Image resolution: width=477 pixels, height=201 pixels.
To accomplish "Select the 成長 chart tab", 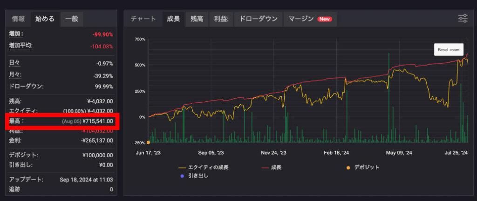I will click(173, 19).
